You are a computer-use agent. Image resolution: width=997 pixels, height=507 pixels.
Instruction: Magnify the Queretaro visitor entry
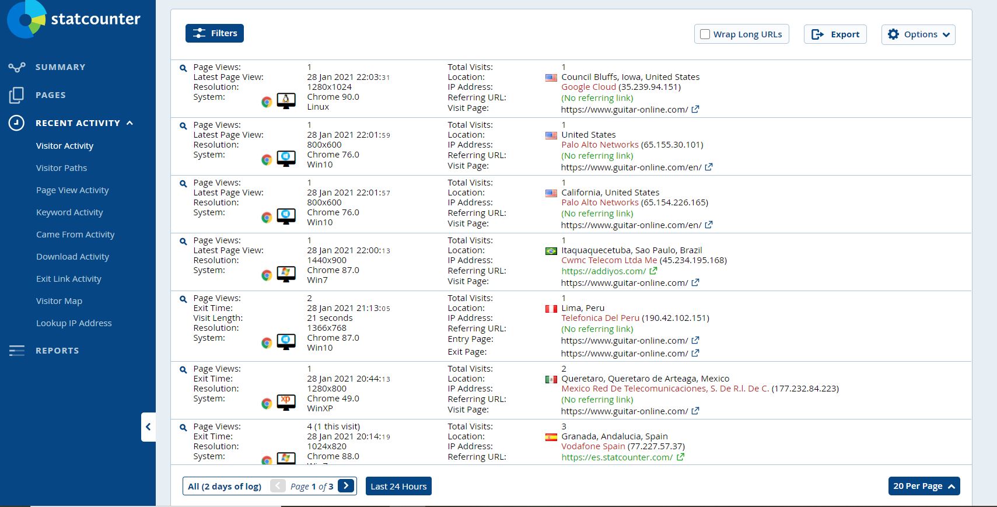(x=183, y=370)
